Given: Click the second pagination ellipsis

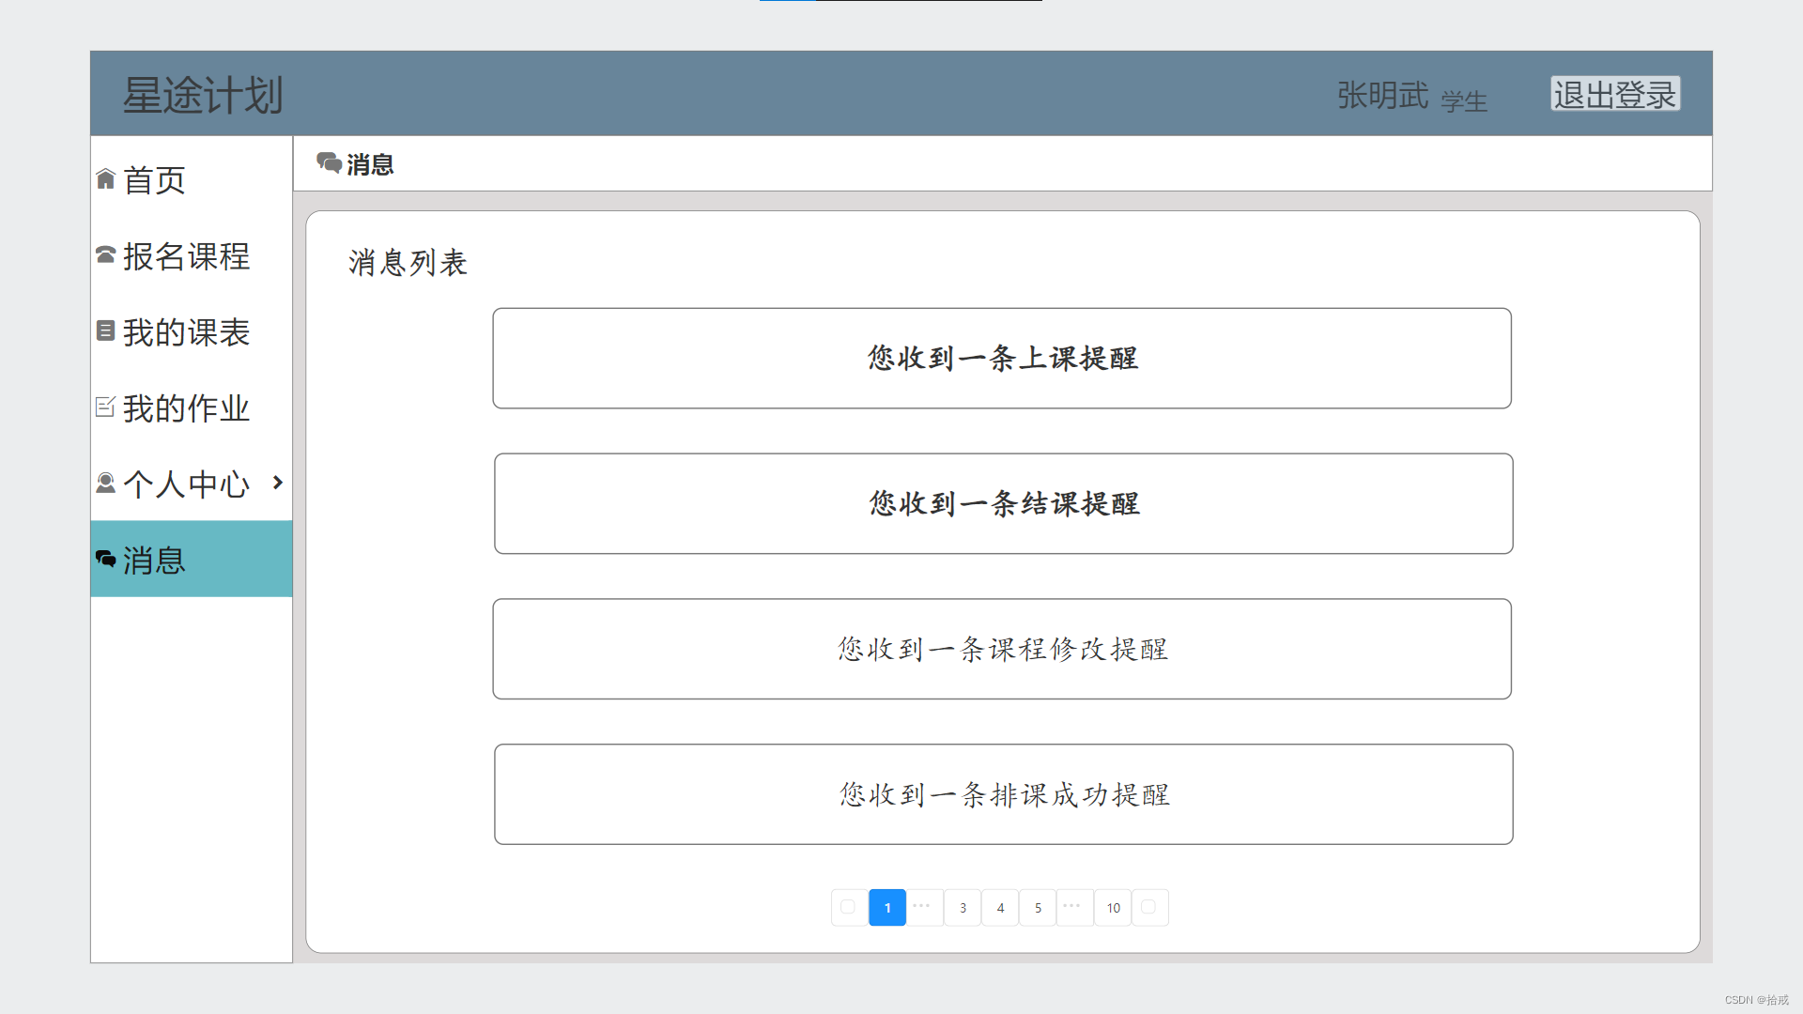Looking at the screenshot, I should 1073,907.
